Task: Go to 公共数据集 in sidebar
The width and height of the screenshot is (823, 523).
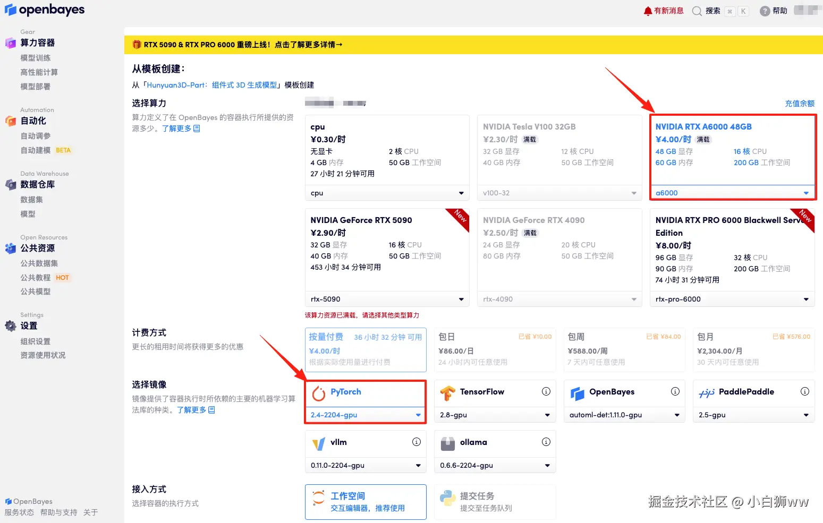Action: click(39, 263)
